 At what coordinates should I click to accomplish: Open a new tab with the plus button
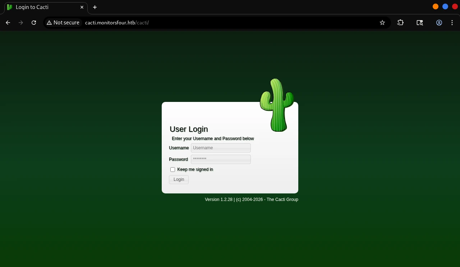(x=95, y=7)
